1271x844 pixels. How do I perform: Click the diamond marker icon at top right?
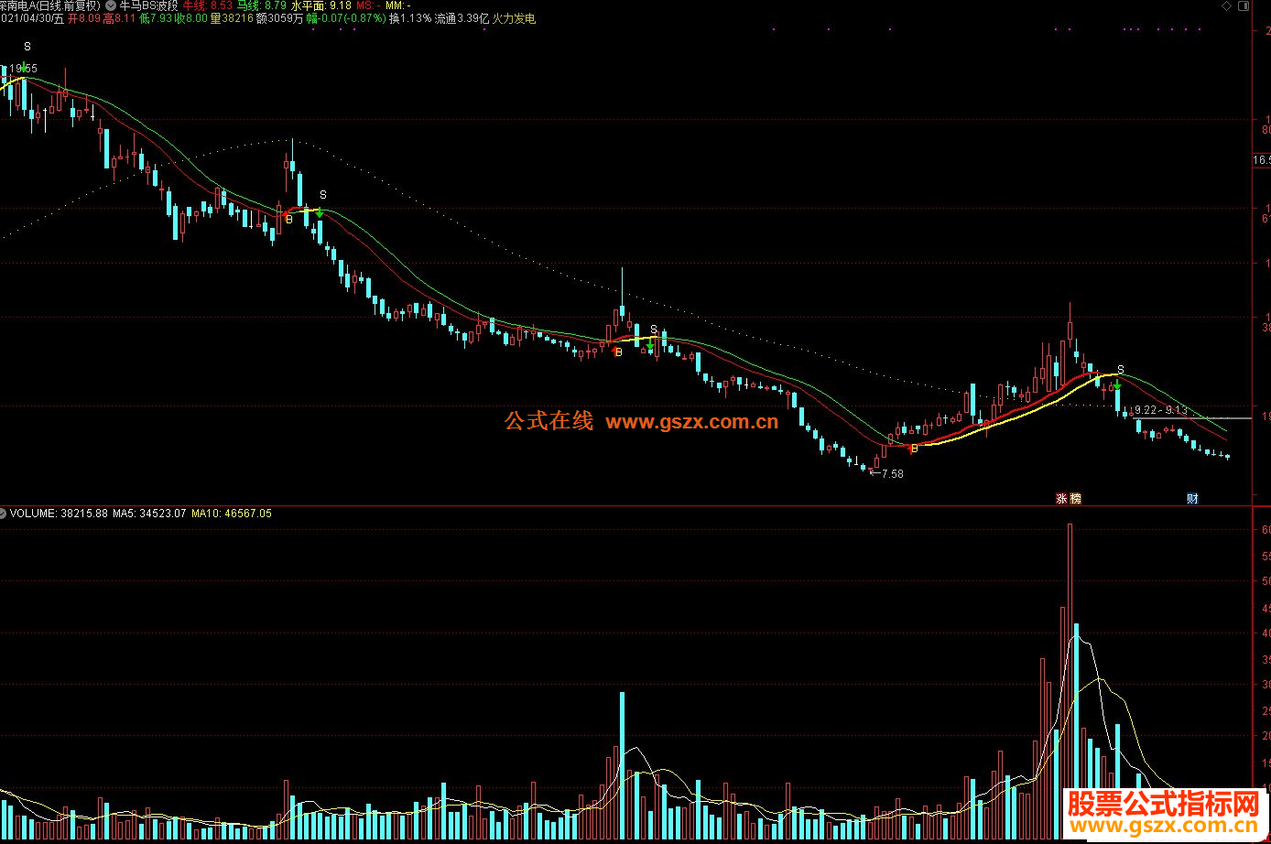click(1227, 5)
